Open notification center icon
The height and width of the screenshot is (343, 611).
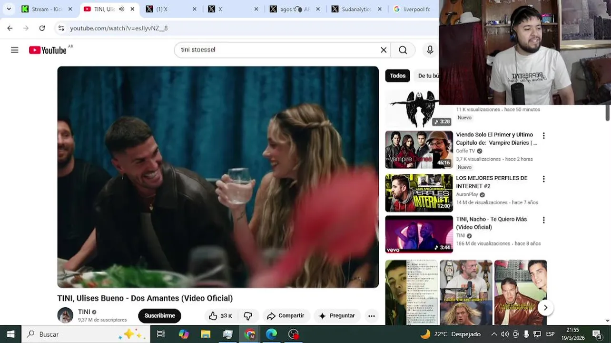[597, 334]
